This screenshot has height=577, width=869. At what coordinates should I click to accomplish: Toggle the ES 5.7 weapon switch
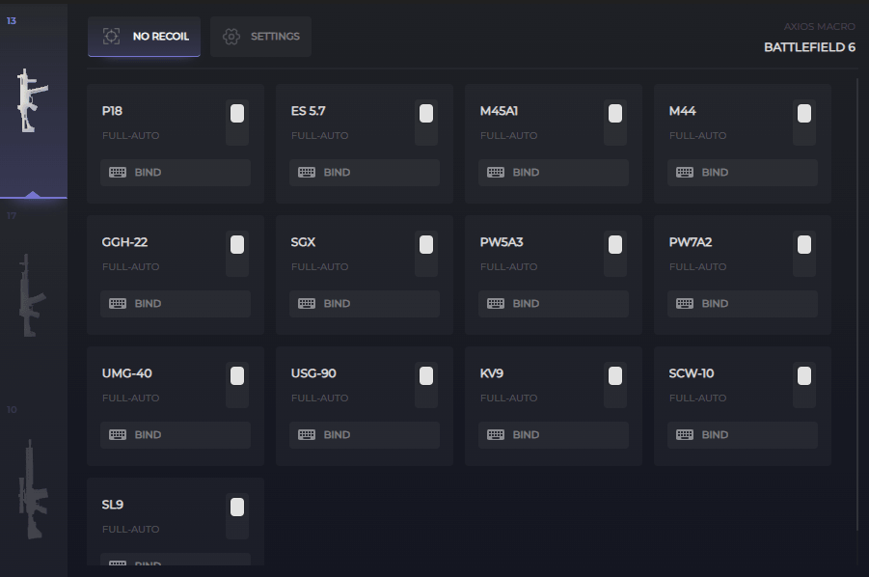click(426, 123)
